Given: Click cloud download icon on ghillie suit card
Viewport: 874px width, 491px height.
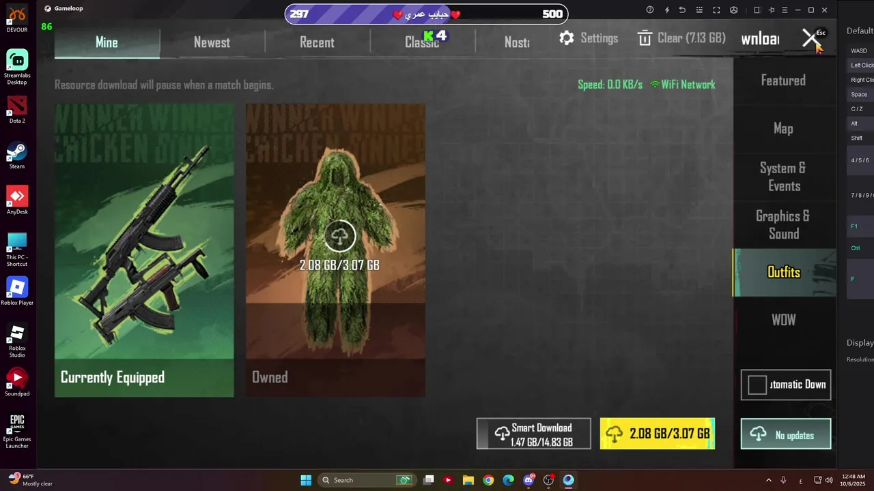Looking at the screenshot, I should (339, 237).
